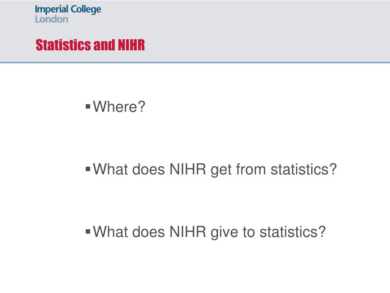390x293 pixels.
Task: Click "statistics?" at the end of second bullet
Action: pyautogui.click(x=304, y=169)
